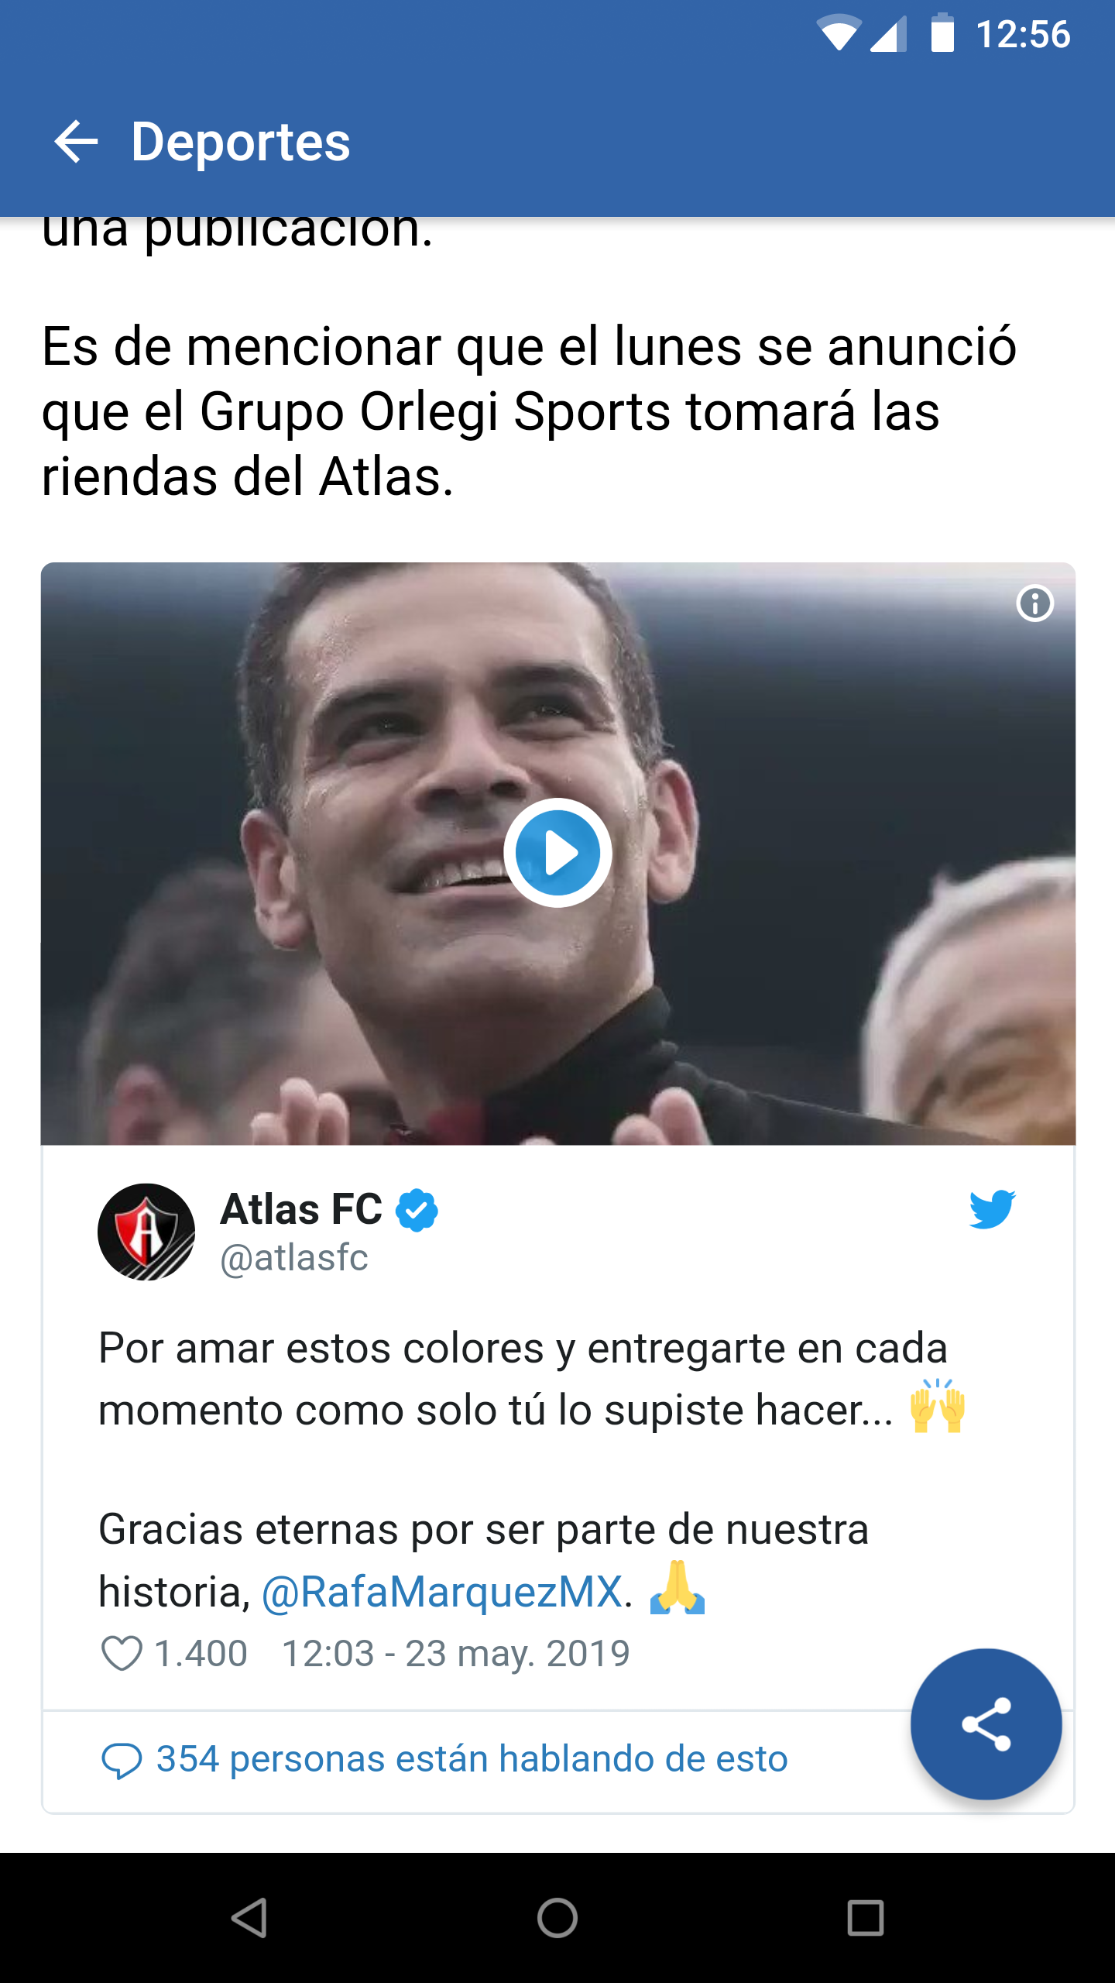
Task: Like the tweet with the heart icon
Action: [x=122, y=1653]
